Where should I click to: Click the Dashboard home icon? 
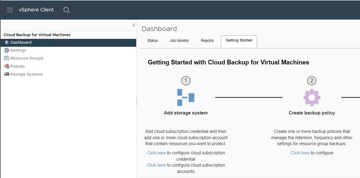pyautogui.click(x=7, y=42)
